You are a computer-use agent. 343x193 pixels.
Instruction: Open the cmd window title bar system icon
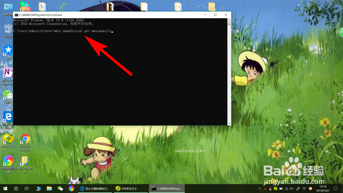pyautogui.click(x=16, y=15)
